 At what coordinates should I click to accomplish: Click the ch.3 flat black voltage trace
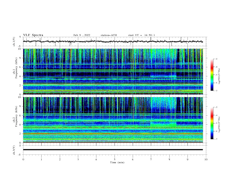point(113,150)
